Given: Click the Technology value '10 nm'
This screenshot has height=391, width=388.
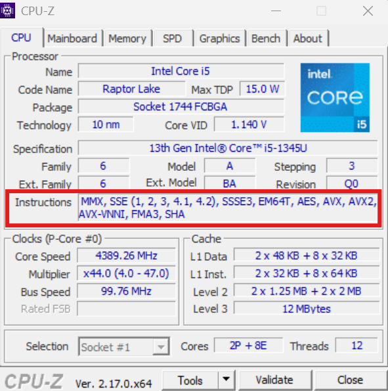Looking at the screenshot, I should (106, 125).
